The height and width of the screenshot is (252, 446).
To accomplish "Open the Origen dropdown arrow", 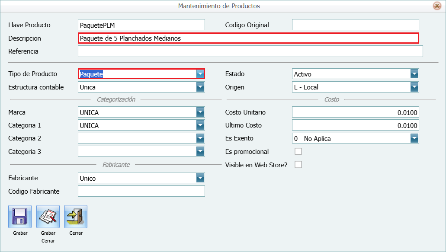I will pyautogui.click(x=414, y=87).
